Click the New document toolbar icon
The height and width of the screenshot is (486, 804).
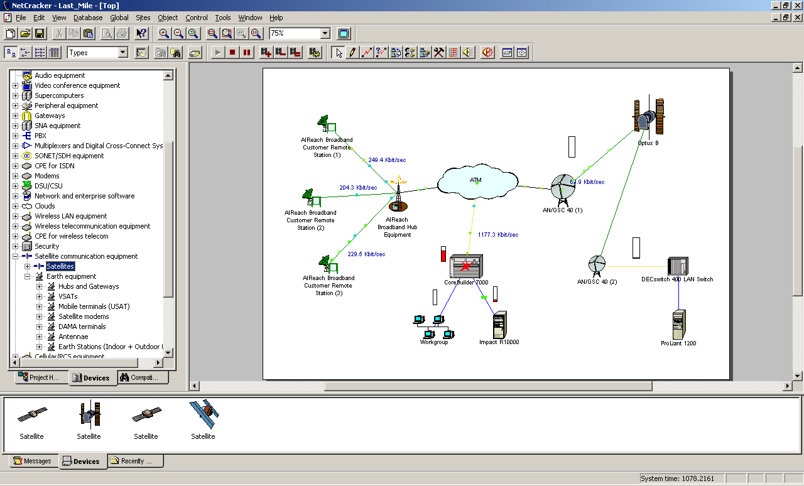coord(11,33)
